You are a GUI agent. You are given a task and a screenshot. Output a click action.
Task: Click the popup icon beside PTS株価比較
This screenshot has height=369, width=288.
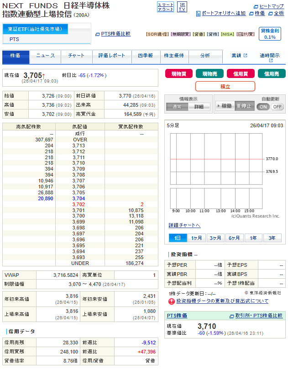(x=97, y=34)
